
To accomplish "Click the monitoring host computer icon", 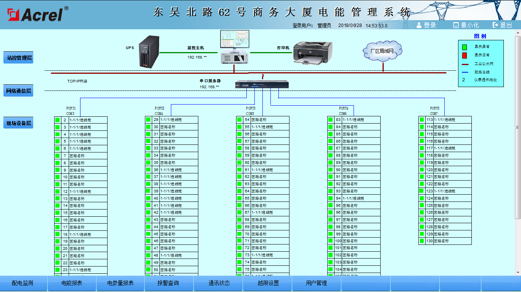I will point(235,47).
